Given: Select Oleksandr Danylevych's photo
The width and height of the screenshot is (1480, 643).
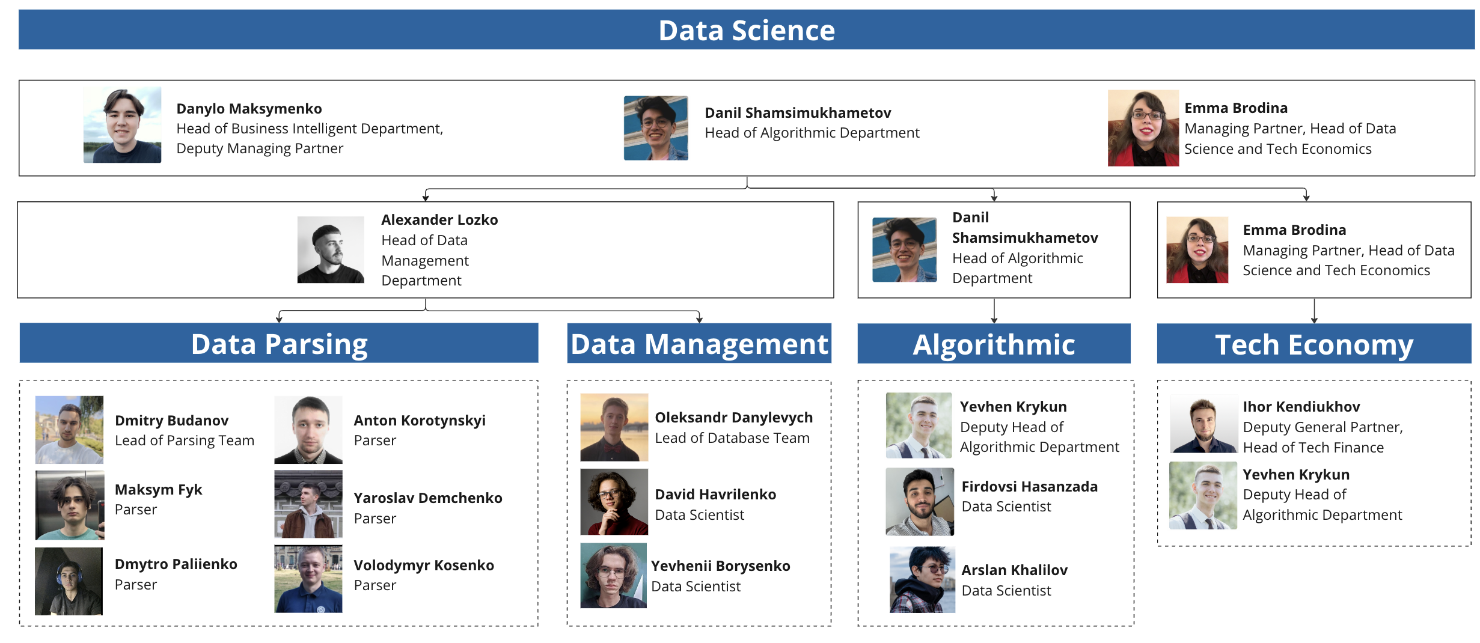Looking at the screenshot, I should pos(614,427).
